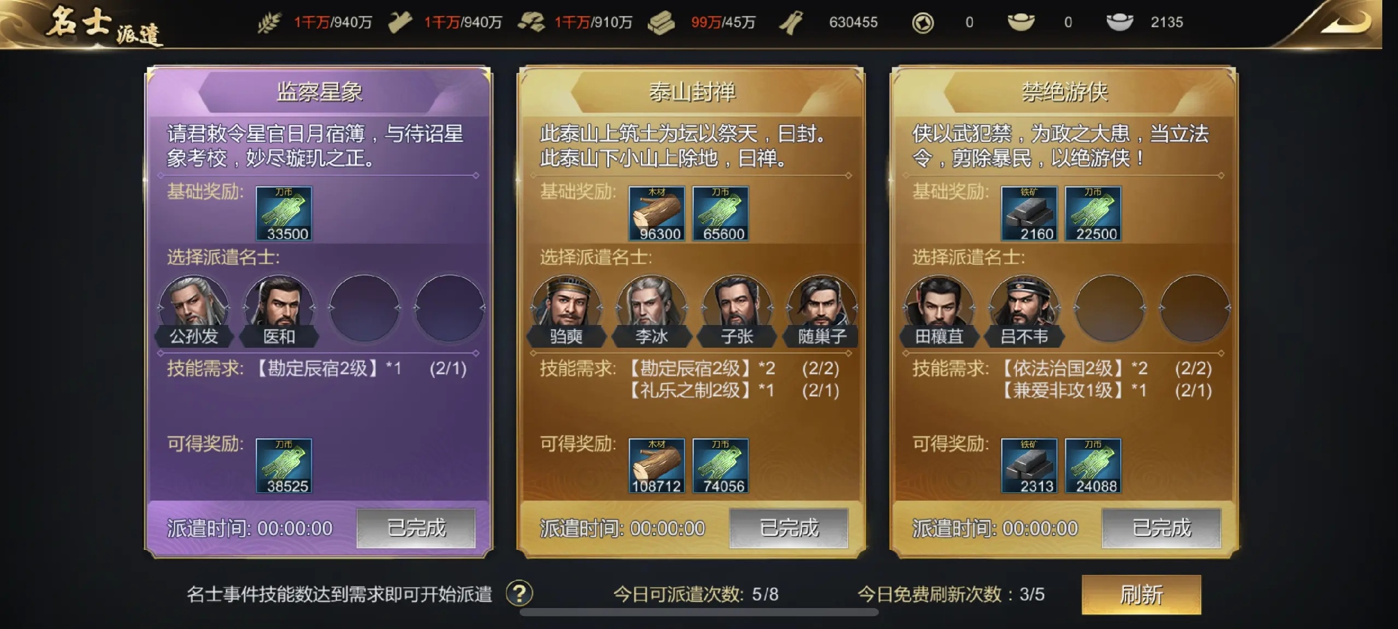Select the 吕不韦 scholar portrait

[1023, 310]
